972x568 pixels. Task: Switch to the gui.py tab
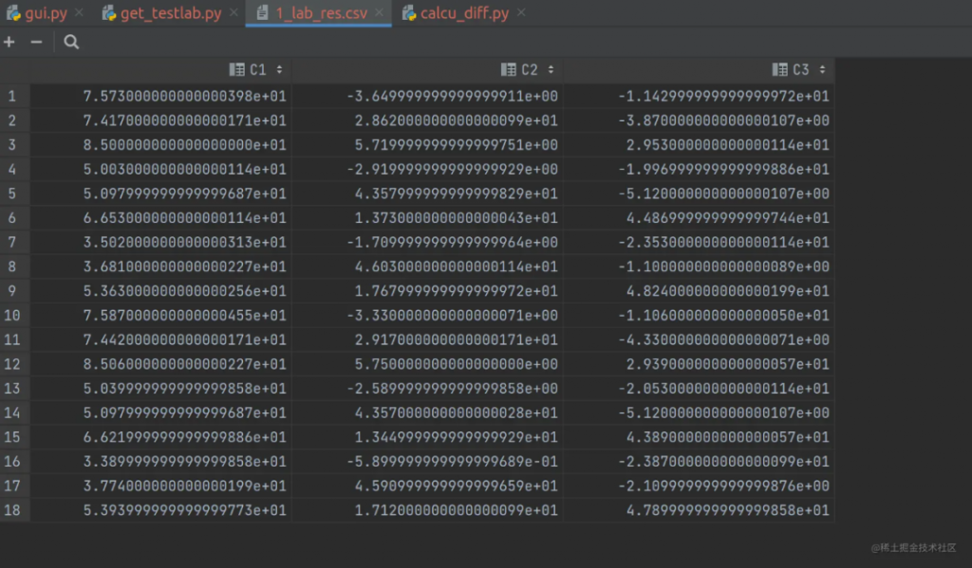pyautogui.click(x=45, y=13)
